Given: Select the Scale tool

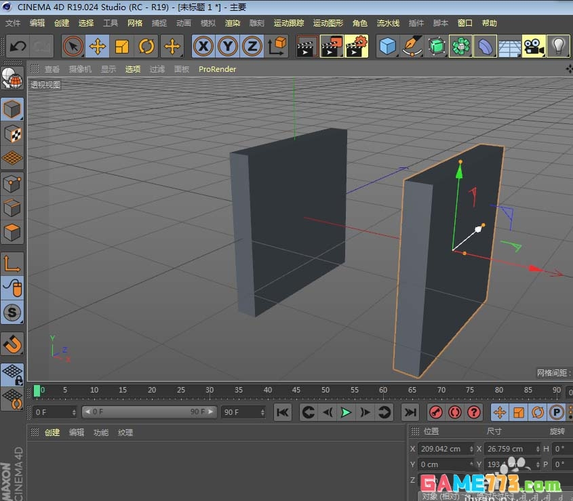Looking at the screenshot, I should (123, 46).
